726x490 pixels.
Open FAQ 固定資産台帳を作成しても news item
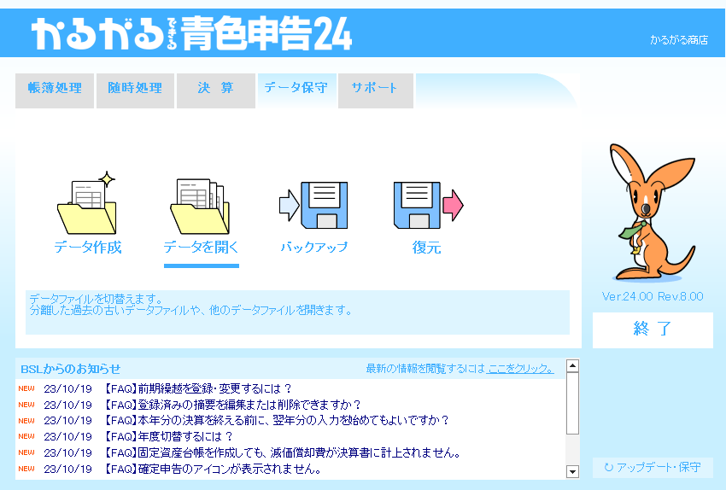click(283, 452)
